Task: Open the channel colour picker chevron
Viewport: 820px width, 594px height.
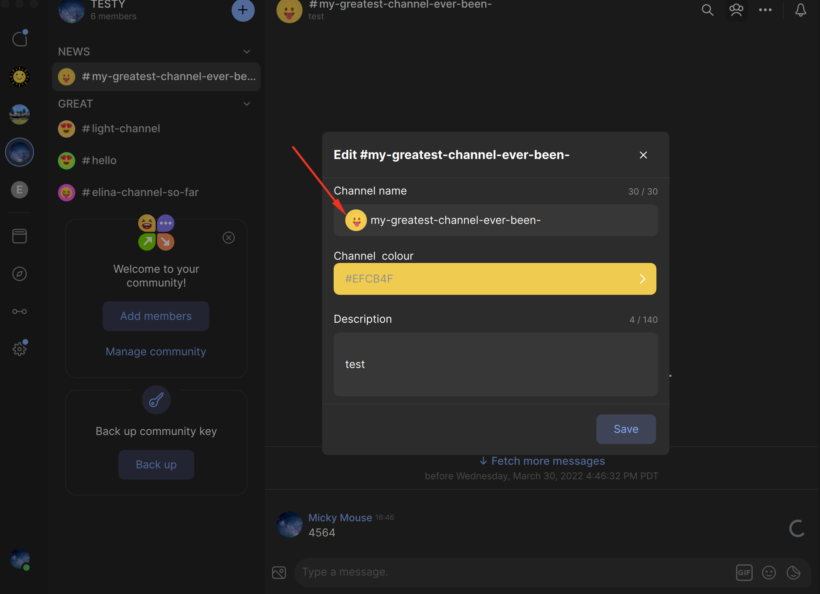Action: click(x=643, y=279)
